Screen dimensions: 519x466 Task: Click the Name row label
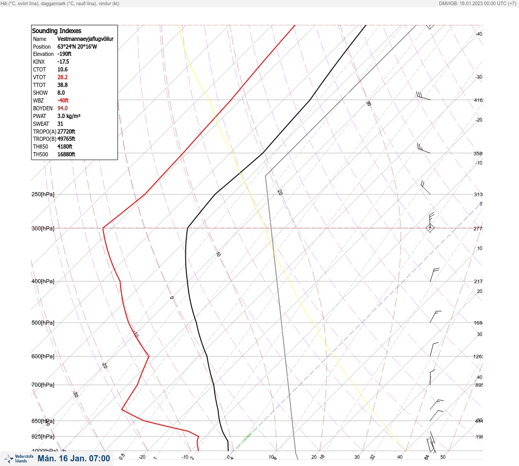pos(40,39)
